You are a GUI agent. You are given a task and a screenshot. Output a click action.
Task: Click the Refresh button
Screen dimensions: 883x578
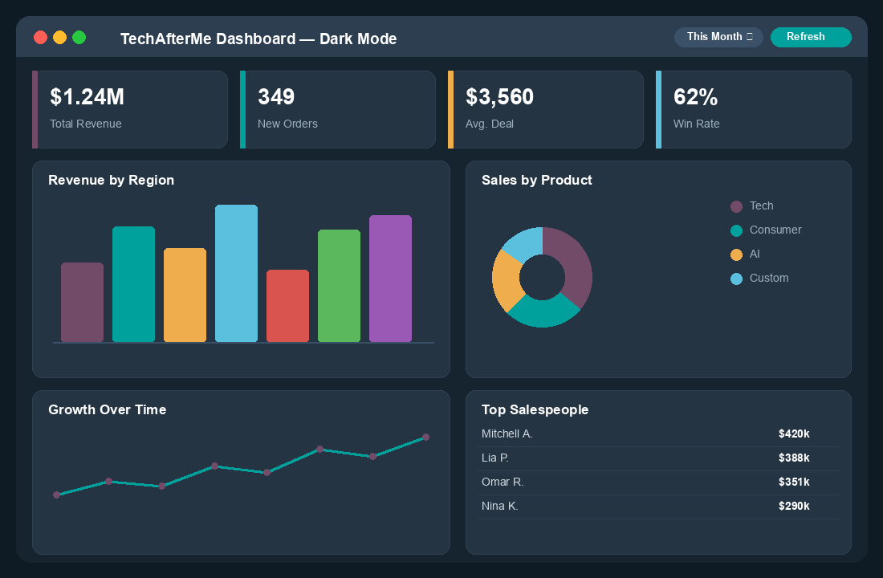[x=811, y=37]
